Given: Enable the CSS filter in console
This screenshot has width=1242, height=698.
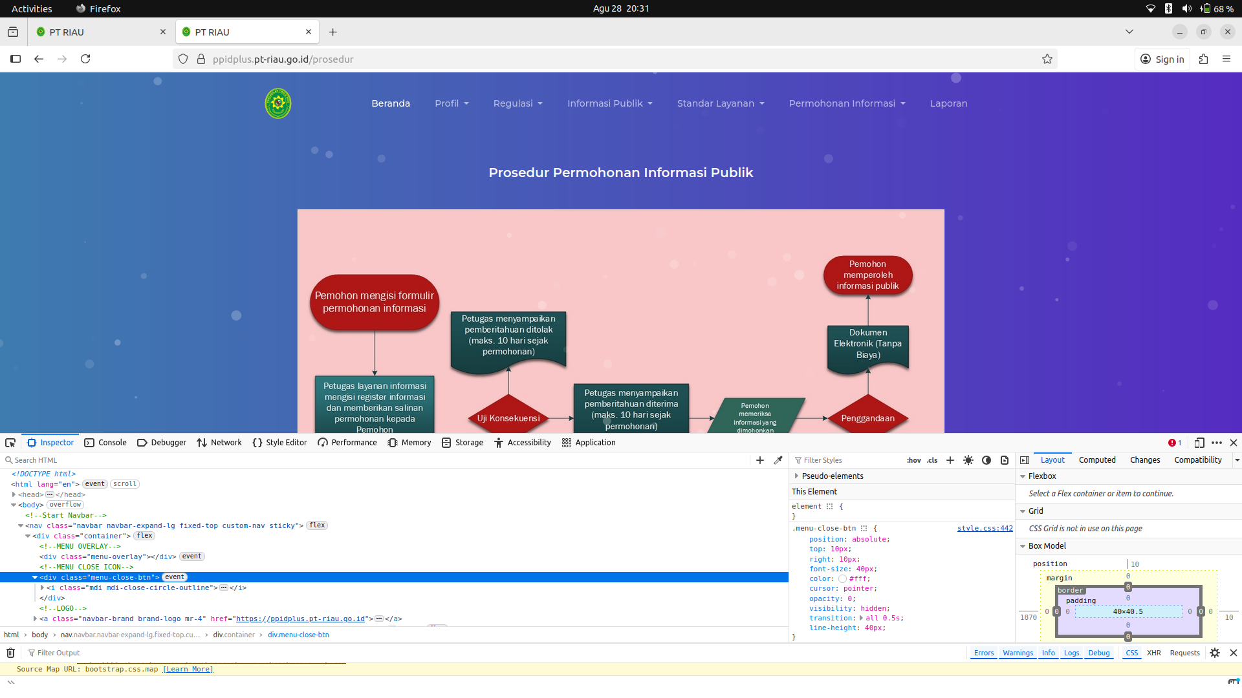Looking at the screenshot, I should tap(1132, 653).
